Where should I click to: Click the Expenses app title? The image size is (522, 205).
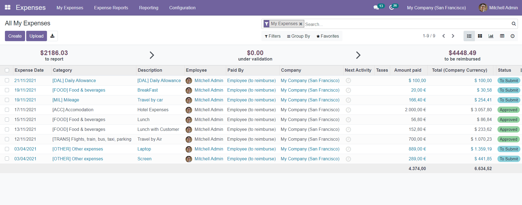[31, 8]
